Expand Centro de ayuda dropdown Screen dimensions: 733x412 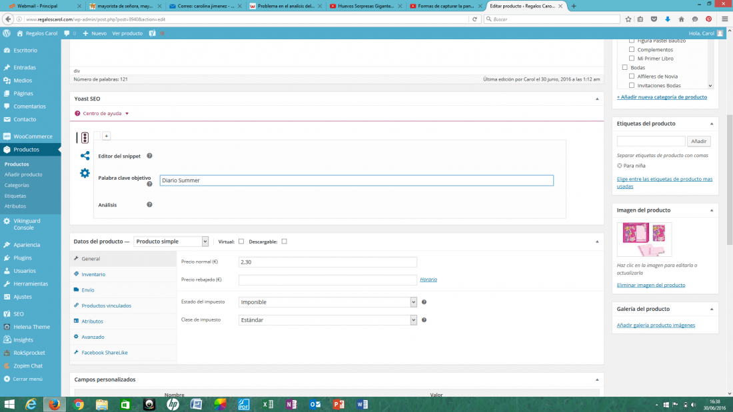point(102,114)
